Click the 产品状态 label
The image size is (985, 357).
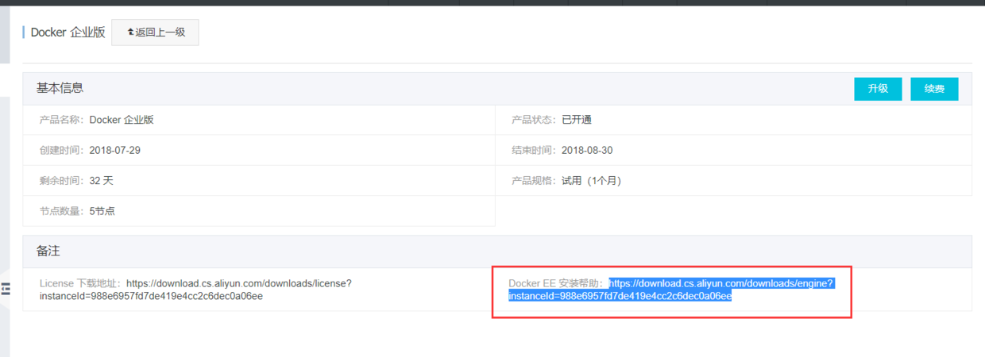(x=534, y=120)
